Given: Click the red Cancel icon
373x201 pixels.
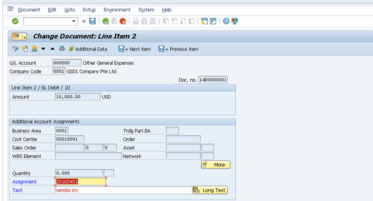Looking at the screenshot, I should pyautogui.click(x=122, y=21).
